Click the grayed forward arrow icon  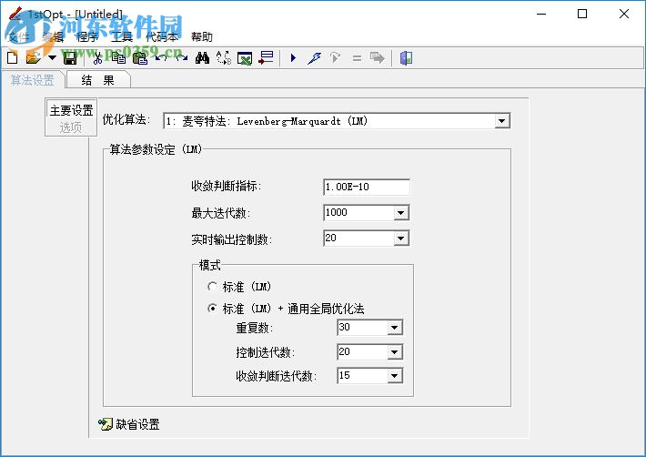click(377, 58)
